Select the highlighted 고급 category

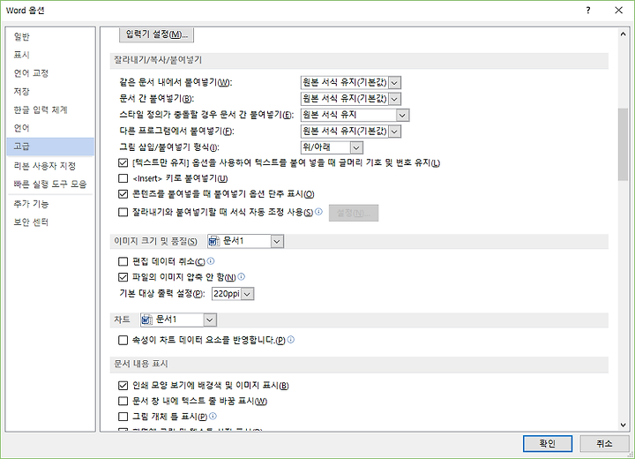pos(50,147)
